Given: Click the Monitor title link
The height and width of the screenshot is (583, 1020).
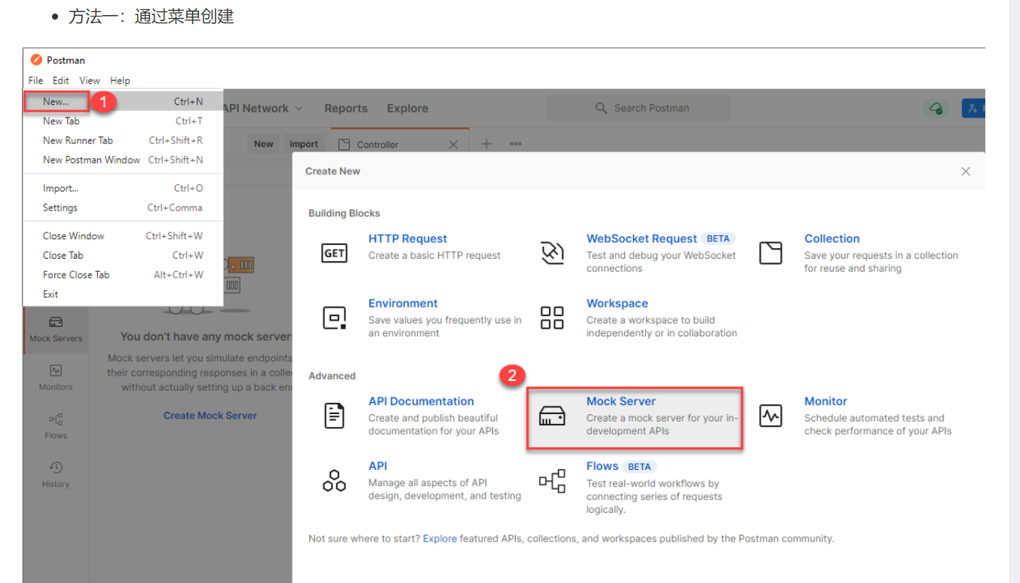Looking at the screenshot, I should coord(825,402).
